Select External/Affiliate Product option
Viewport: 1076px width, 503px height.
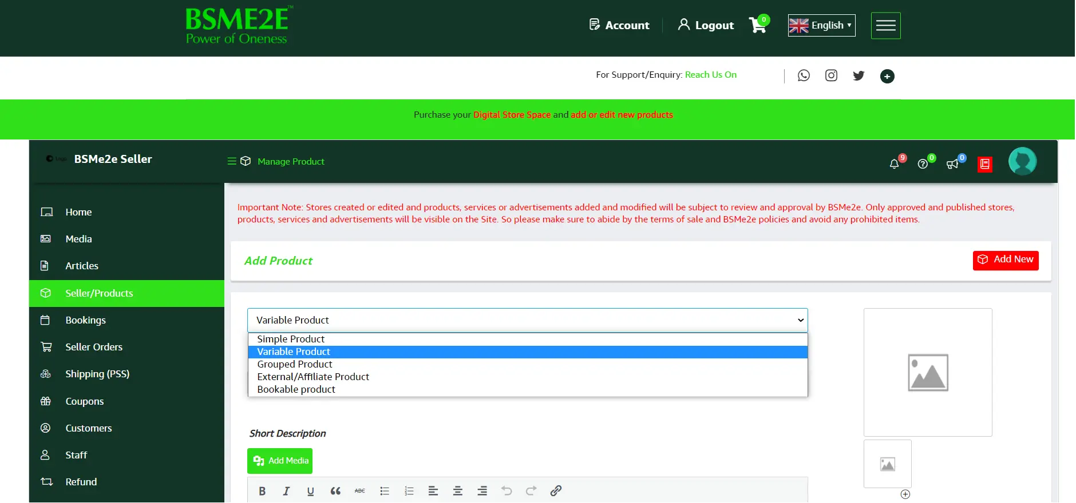tap(527, 377)
